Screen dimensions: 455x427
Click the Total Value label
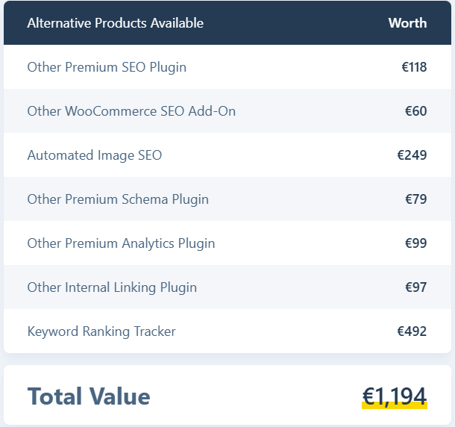pos(89,396)
